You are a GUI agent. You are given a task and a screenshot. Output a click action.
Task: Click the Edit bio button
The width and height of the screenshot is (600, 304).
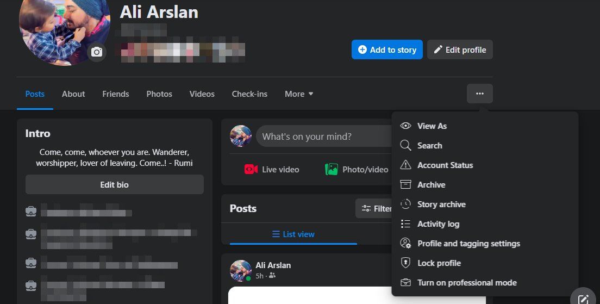tap(115, 184)
